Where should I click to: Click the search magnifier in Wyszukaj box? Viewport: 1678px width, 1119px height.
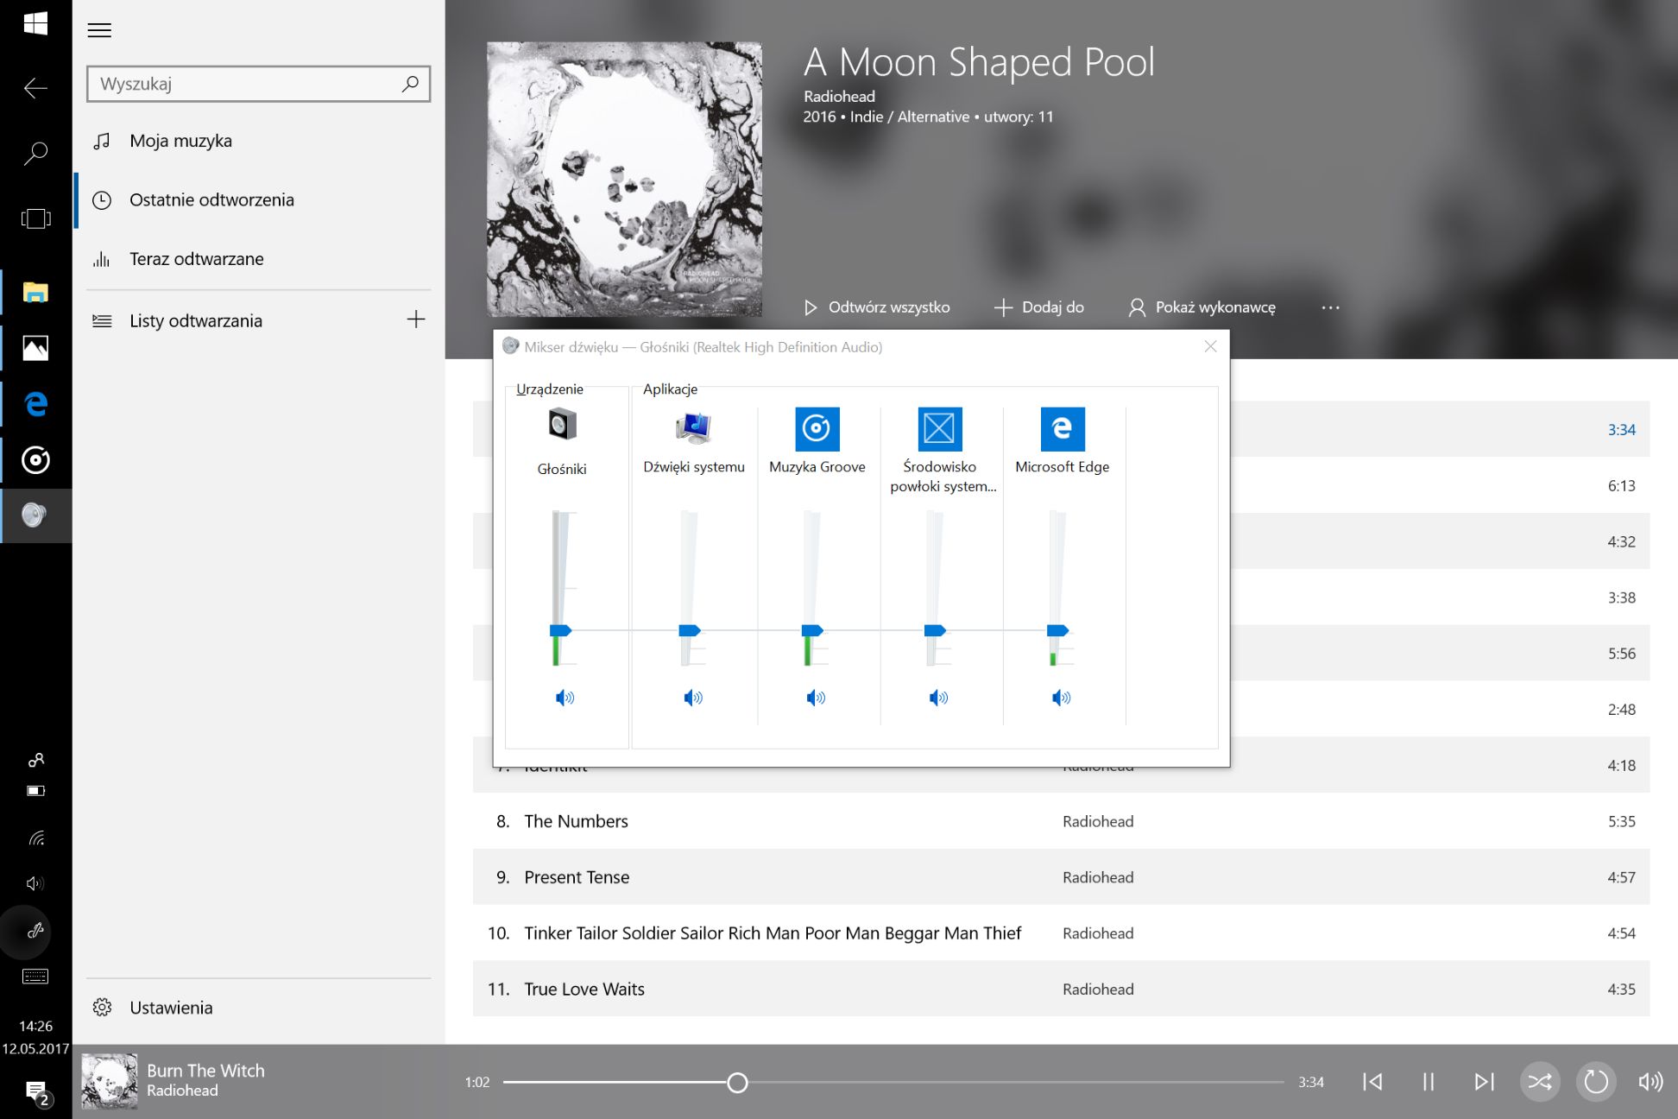click(x=410, y=84)
